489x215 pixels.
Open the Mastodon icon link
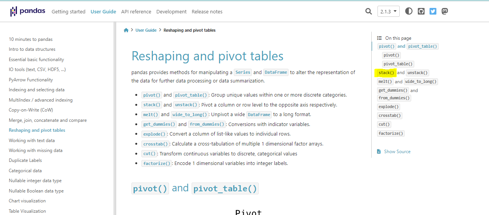[x=445, y=11]
